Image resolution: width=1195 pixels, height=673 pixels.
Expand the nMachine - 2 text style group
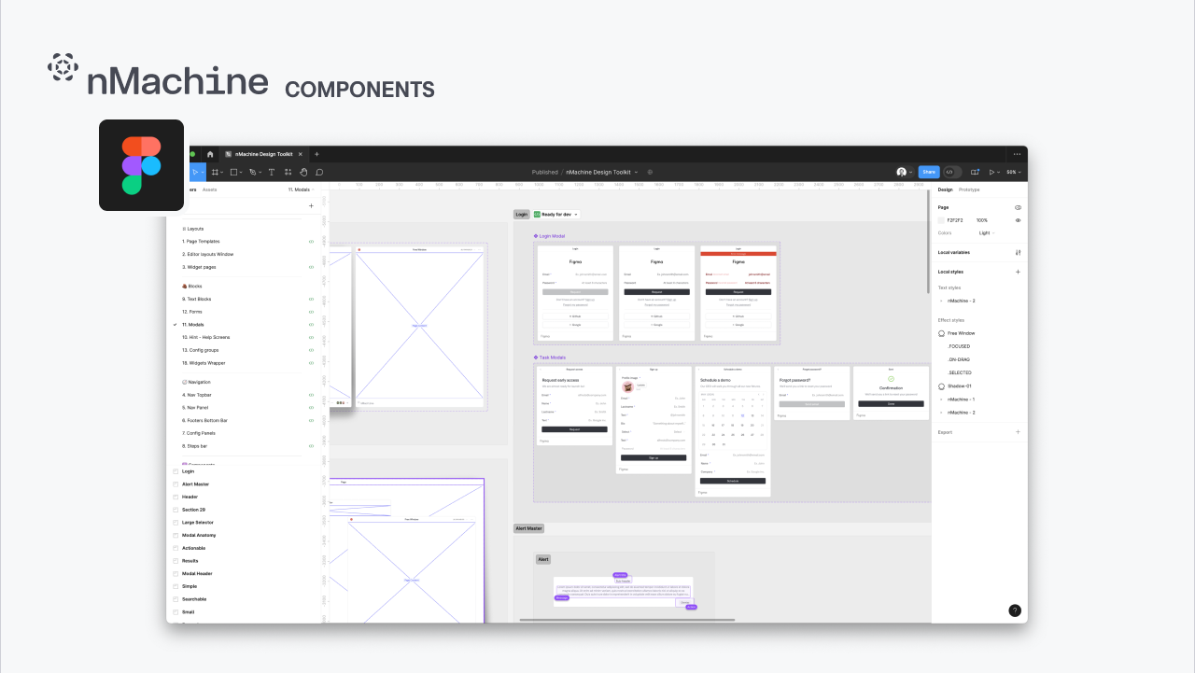(x=941, y=301)
